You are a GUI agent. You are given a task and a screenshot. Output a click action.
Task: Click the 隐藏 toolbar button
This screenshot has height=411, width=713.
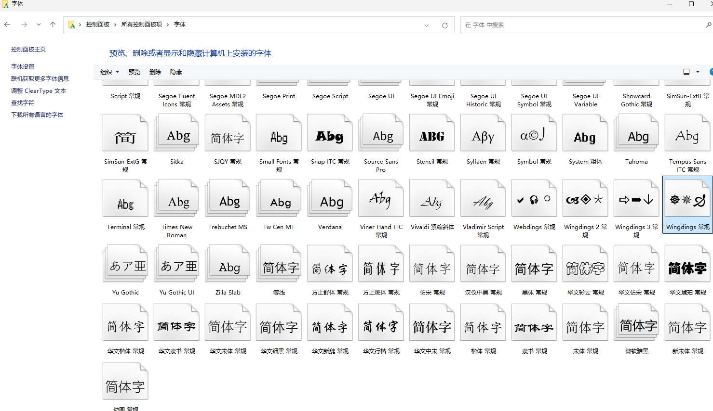176,72
